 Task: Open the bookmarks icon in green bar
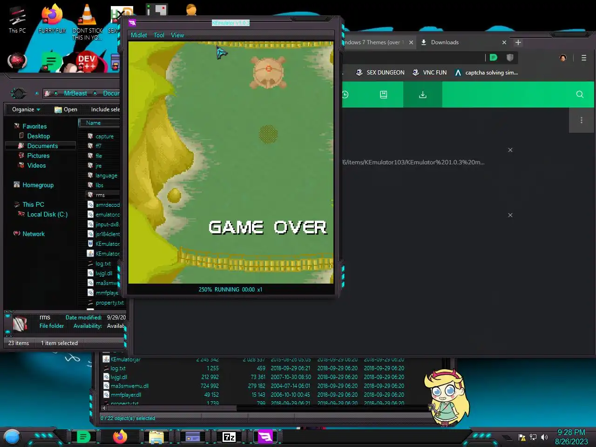click(383, 95)
